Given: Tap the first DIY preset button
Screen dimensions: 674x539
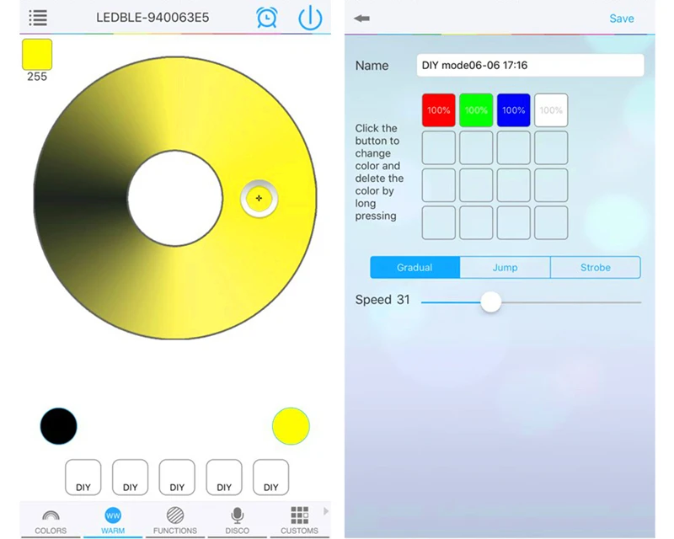Looking at the screenshot, I should pos(83,478).
